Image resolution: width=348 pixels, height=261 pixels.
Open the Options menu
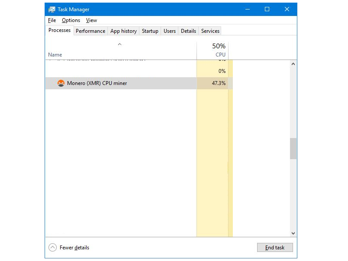coord(71,20)
